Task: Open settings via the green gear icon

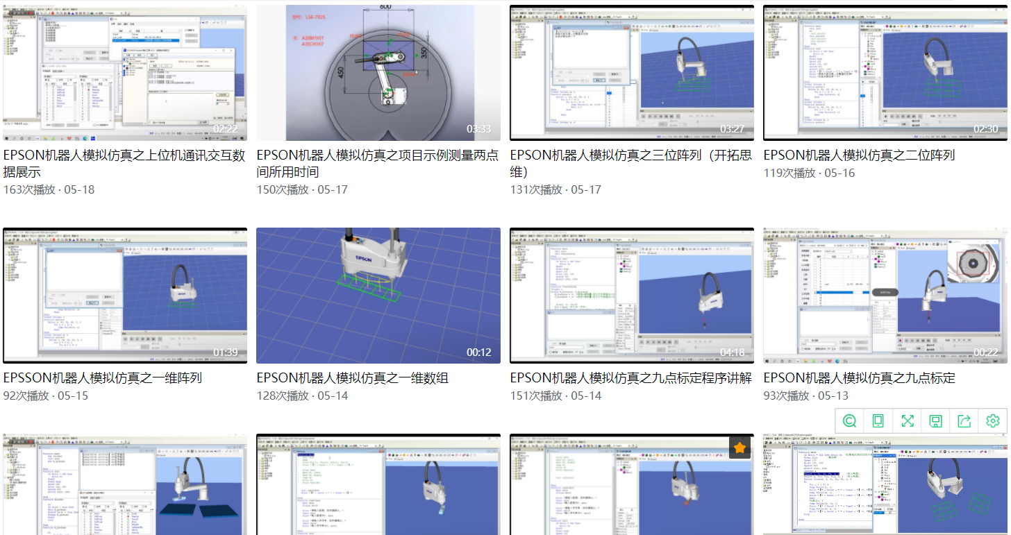Action: pos(992,421)
